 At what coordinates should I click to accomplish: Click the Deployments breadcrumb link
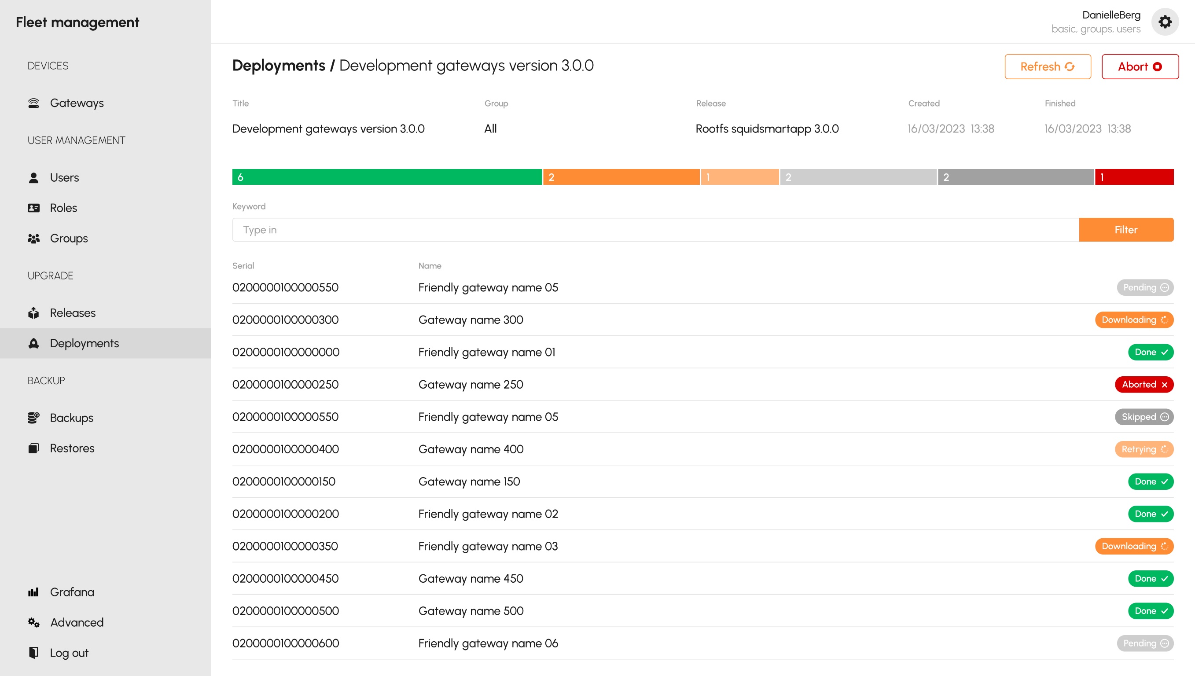click(x=279, y=66)
